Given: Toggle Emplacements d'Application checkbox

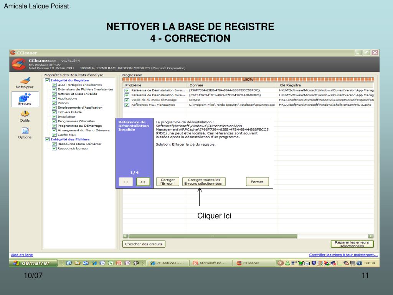Looking at the screenshot, I should coord(54,108).
